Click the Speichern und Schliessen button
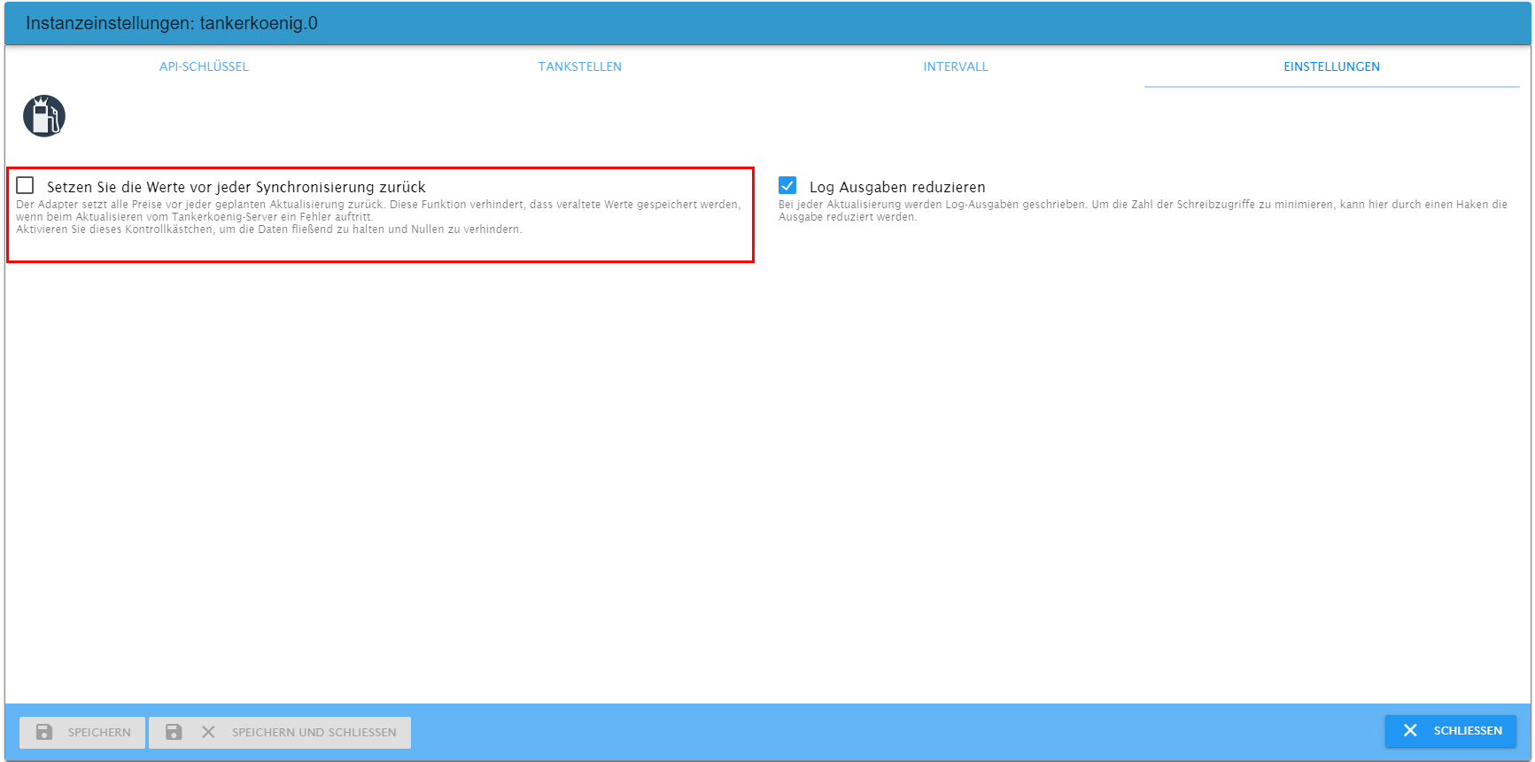Image resolution: width=1535 pixels, height=762 pixels. tap(280, 732)
